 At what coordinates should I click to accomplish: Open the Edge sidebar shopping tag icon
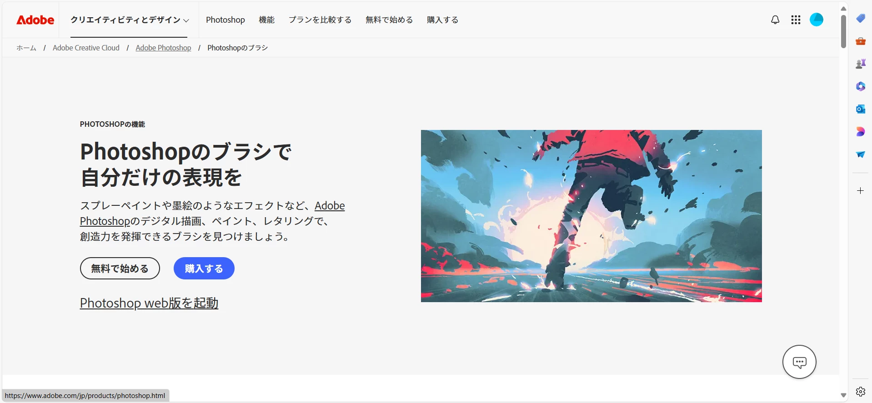click(x=861, y=18)
